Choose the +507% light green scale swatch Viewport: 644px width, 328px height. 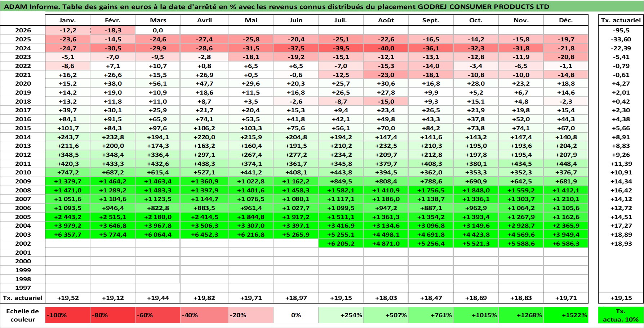pos(386,315)
